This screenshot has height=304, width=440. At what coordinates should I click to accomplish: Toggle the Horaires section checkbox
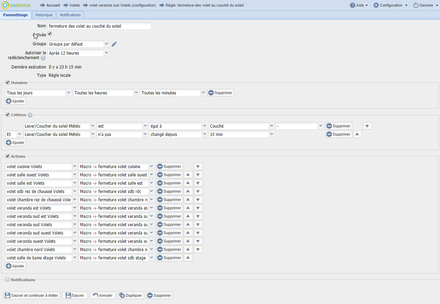(8, 83)
